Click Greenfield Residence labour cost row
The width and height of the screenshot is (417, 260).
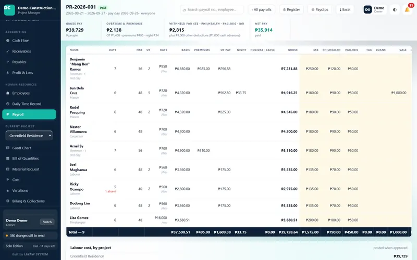[239, 256]
